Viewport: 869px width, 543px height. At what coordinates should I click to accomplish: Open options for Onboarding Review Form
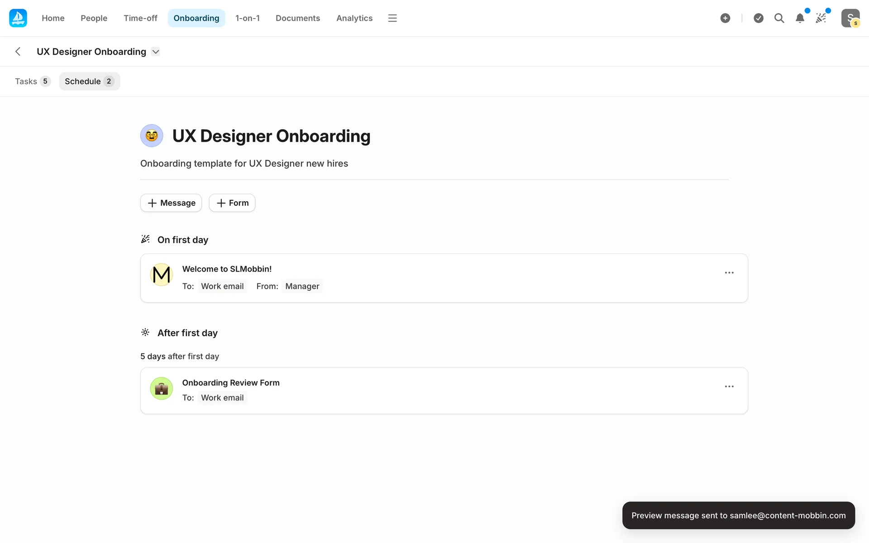(729, 386)
